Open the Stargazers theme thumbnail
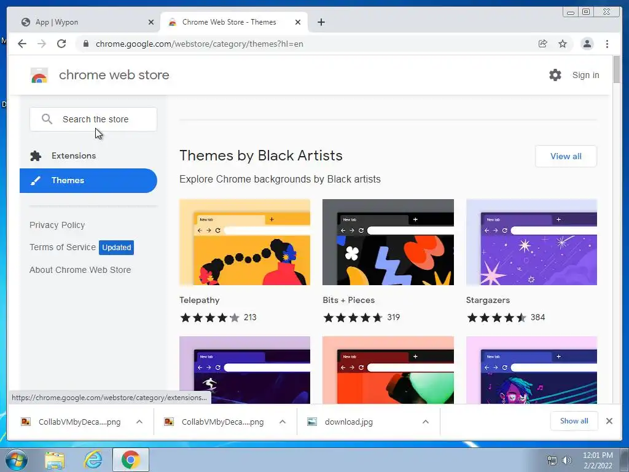 (x=531, y=242)
